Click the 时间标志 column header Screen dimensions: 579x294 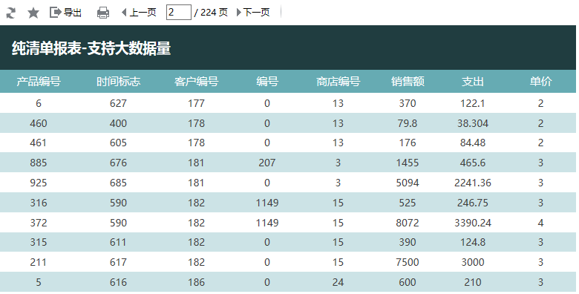click(118, 81)
